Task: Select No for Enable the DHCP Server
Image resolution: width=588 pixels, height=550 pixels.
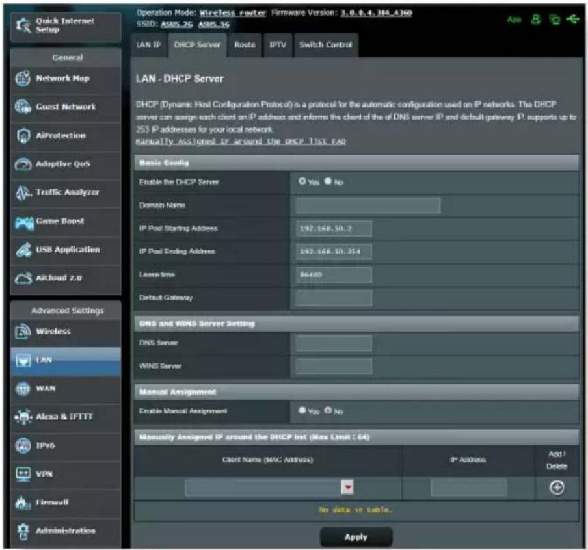Action: [x=328, y=181]
